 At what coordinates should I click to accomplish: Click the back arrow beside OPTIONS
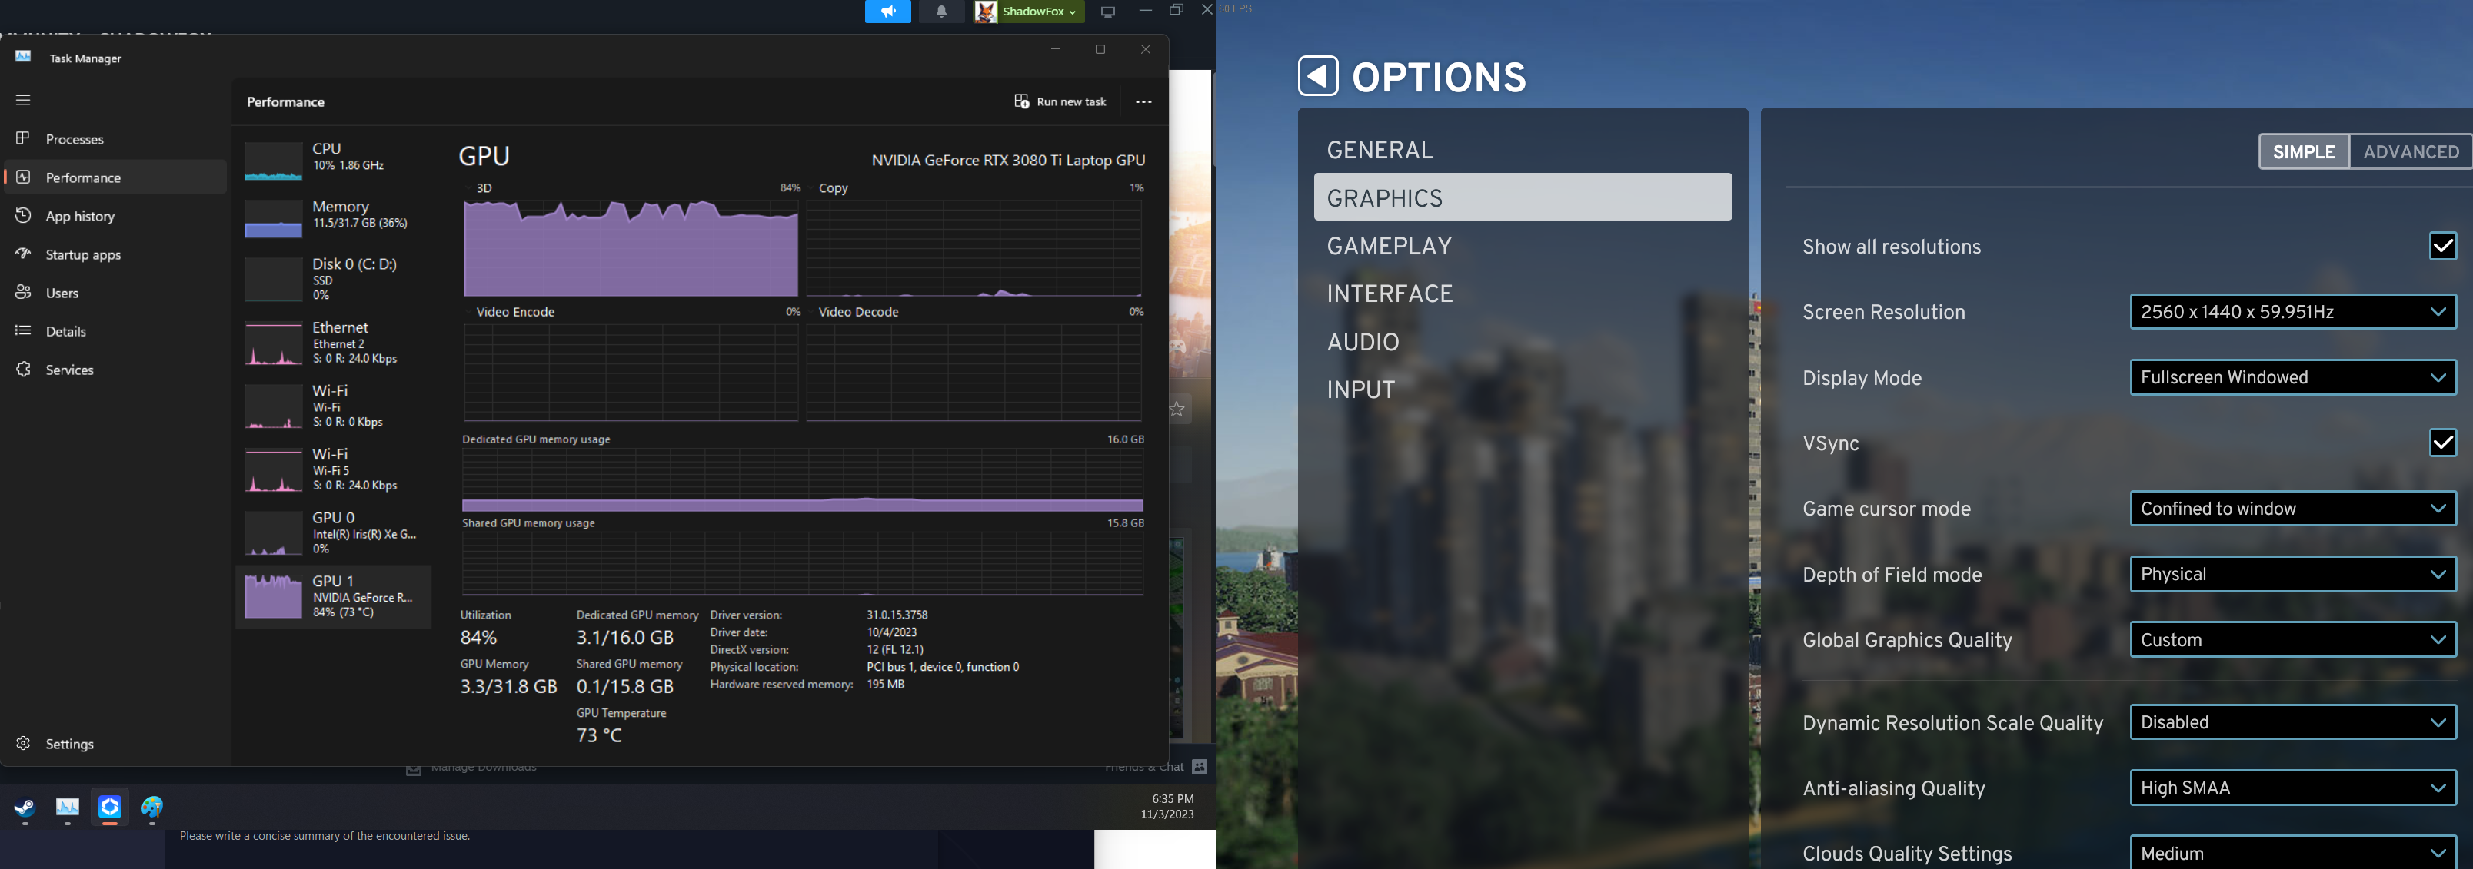click(1317, 76)
